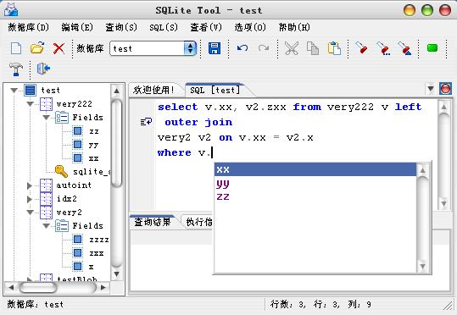Click the second flashlight icon with dots
The height and width of the screenshot is (315, 457).
point(383,48)
